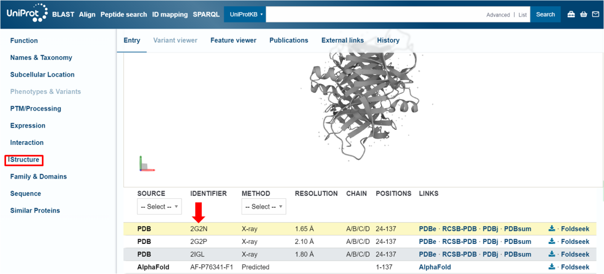Select the 2G2P structure row identifier
604x274 pixels.
point(199,241)
